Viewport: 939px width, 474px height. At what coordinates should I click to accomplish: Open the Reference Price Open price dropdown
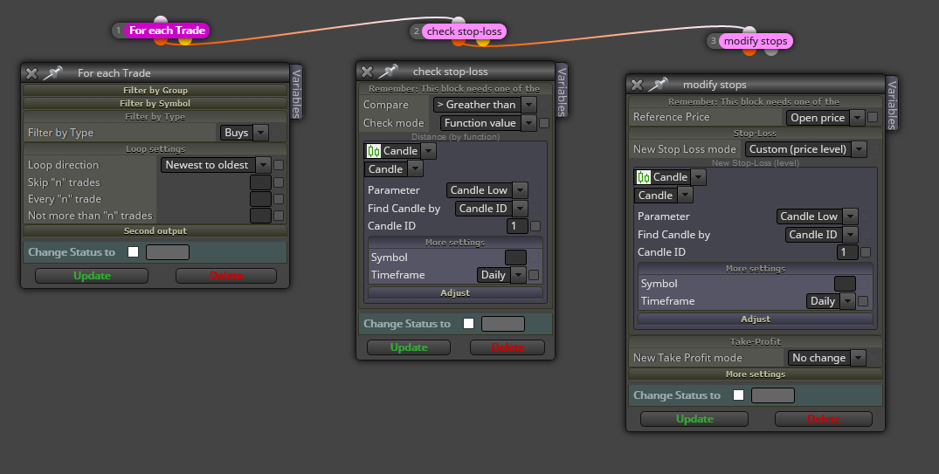click(x=825, y=118)
